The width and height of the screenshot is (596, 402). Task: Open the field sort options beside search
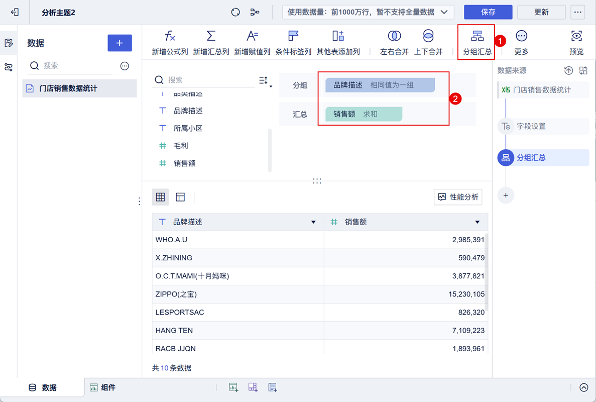263,80
